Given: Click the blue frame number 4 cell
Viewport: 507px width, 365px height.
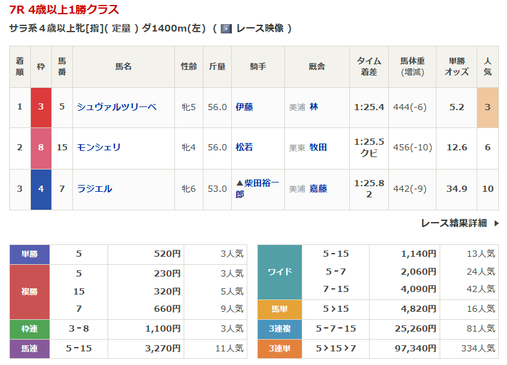Looking at the screenshot, I should [x=41, y=189].
